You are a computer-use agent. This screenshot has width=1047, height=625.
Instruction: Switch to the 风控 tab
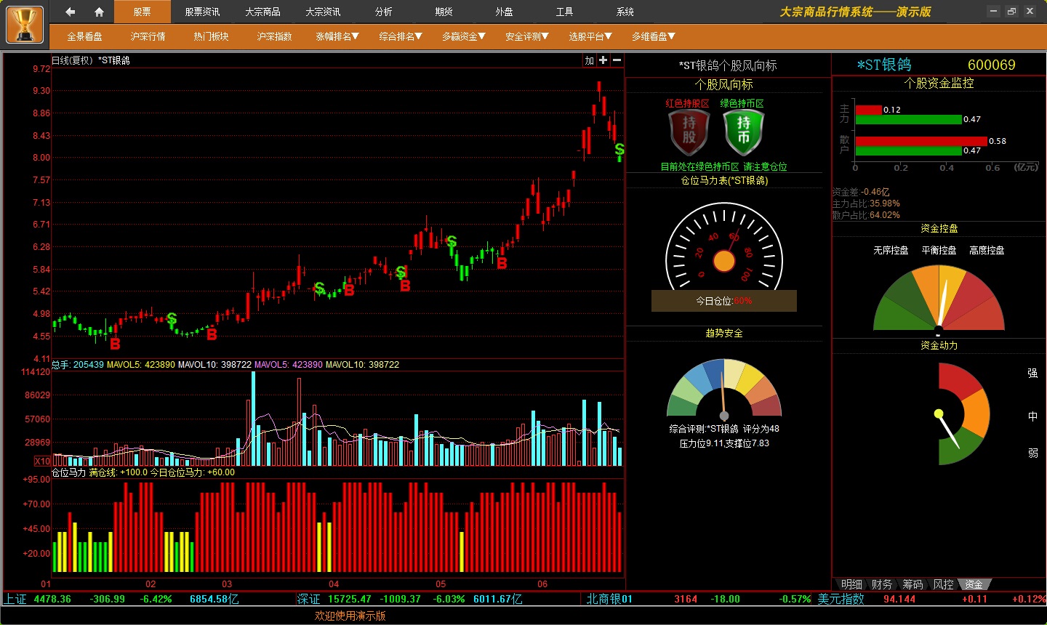[943, 584]
